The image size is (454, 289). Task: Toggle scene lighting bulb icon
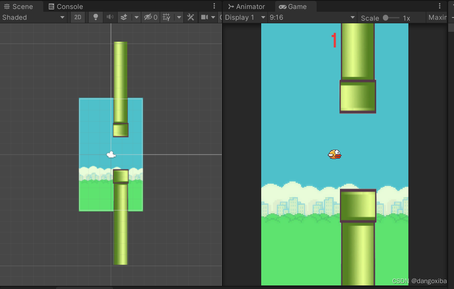96,17
